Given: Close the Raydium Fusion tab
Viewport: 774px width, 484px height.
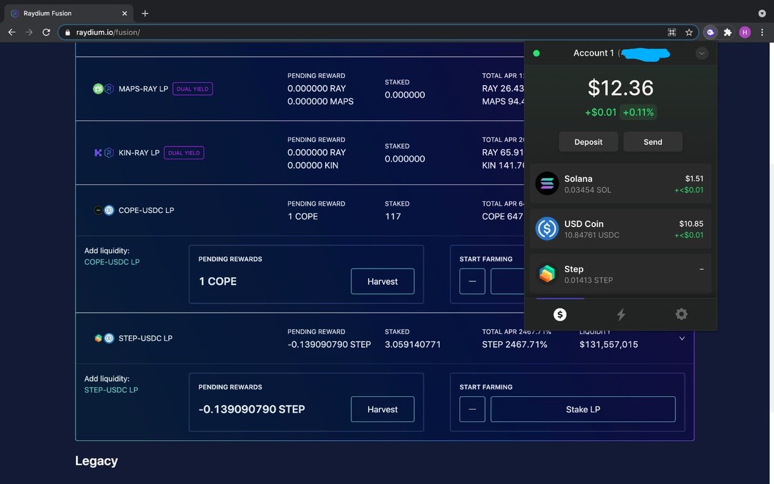Looking at the screenshot, I should tap(124, 13).
